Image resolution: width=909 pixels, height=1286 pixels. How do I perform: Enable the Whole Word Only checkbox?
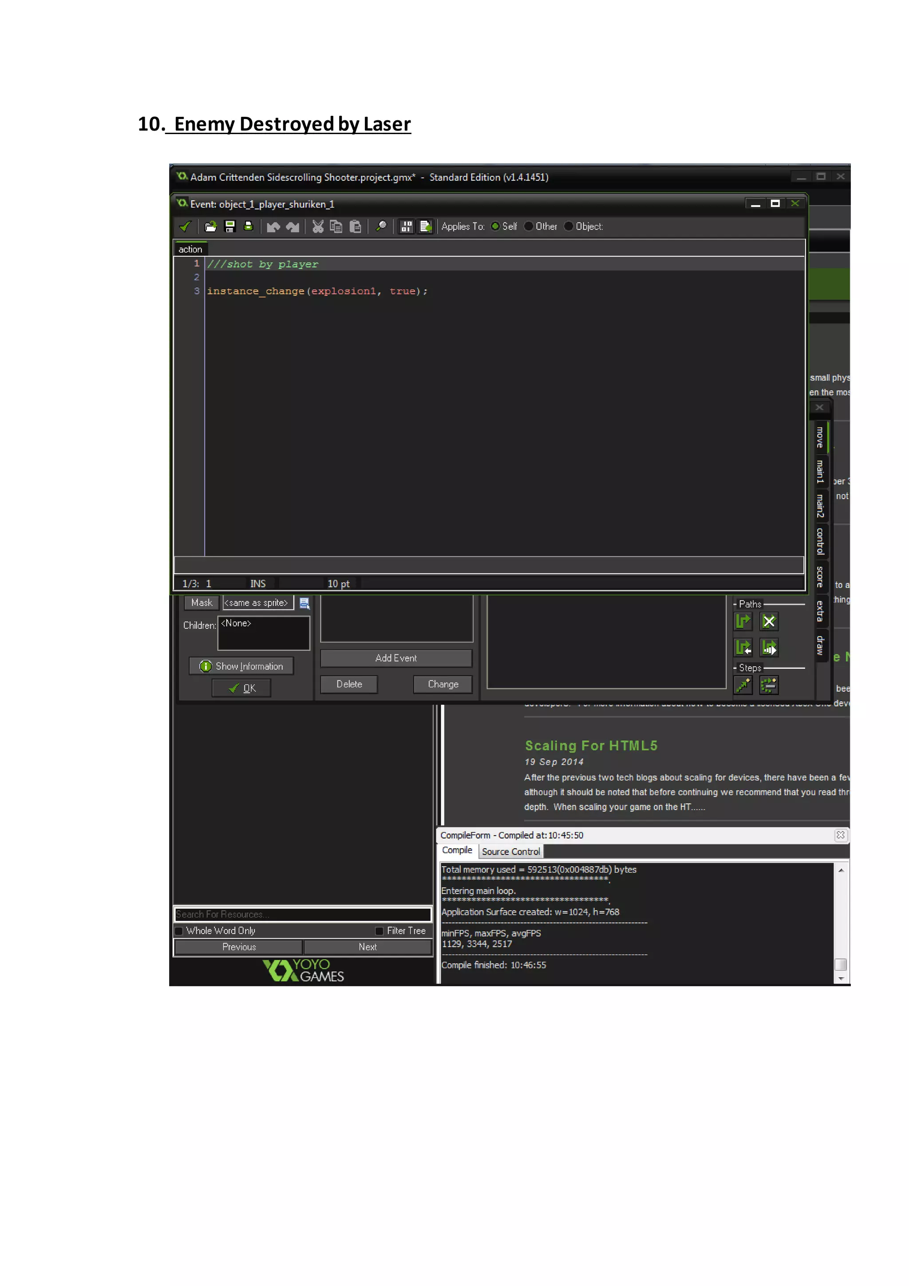(179, 931)
